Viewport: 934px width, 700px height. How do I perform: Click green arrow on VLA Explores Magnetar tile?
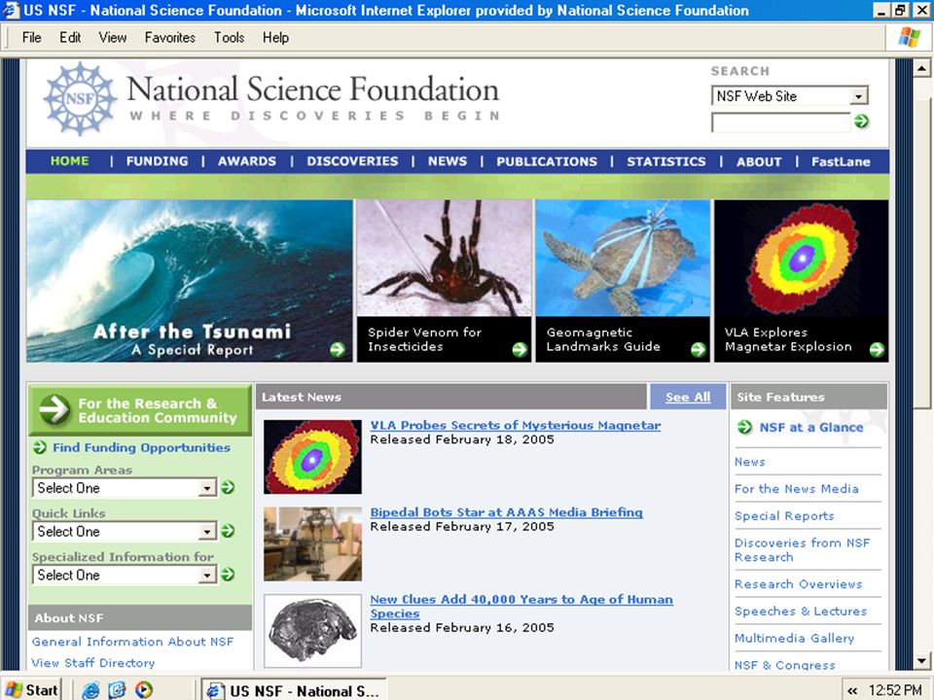pos(877,349)
